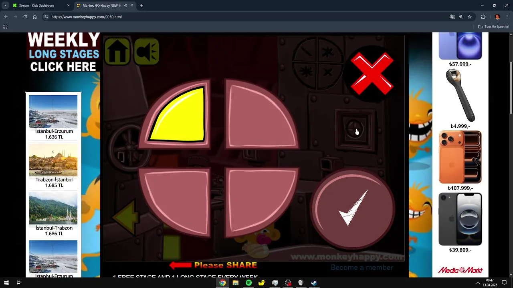Go forward in the browser

click(x=16, y=17)
